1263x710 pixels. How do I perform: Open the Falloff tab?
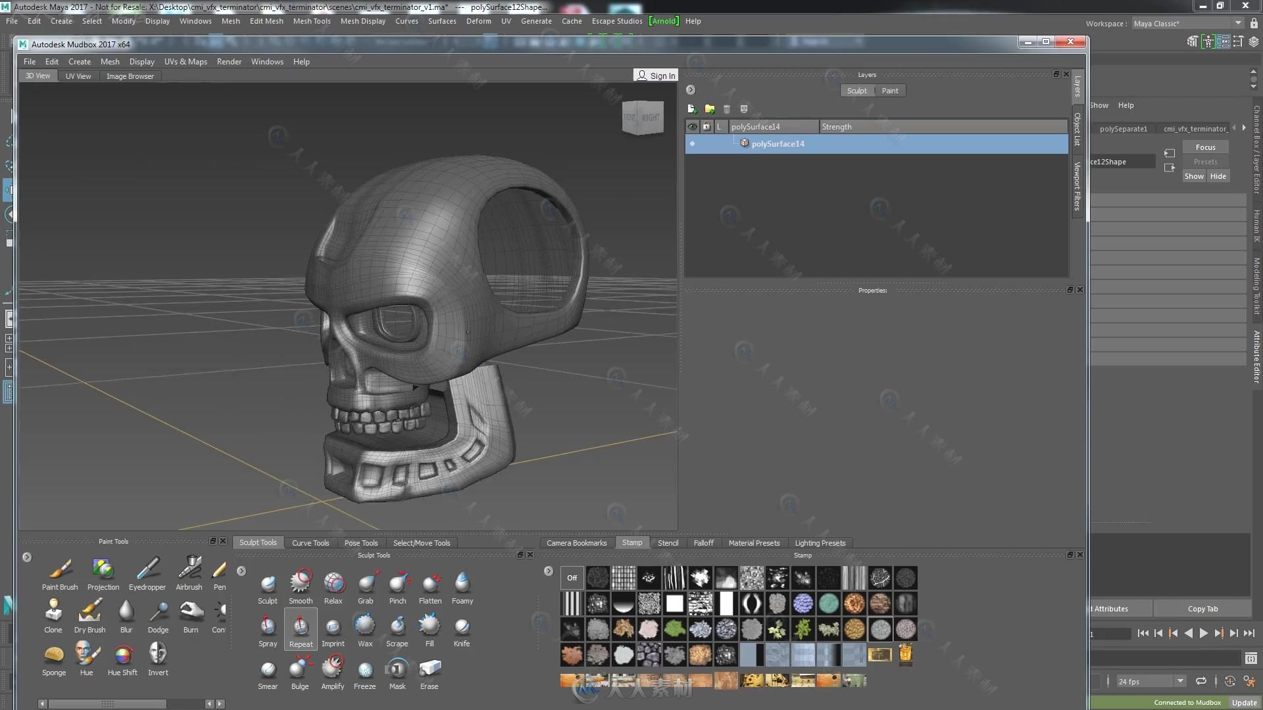[703, 543]
